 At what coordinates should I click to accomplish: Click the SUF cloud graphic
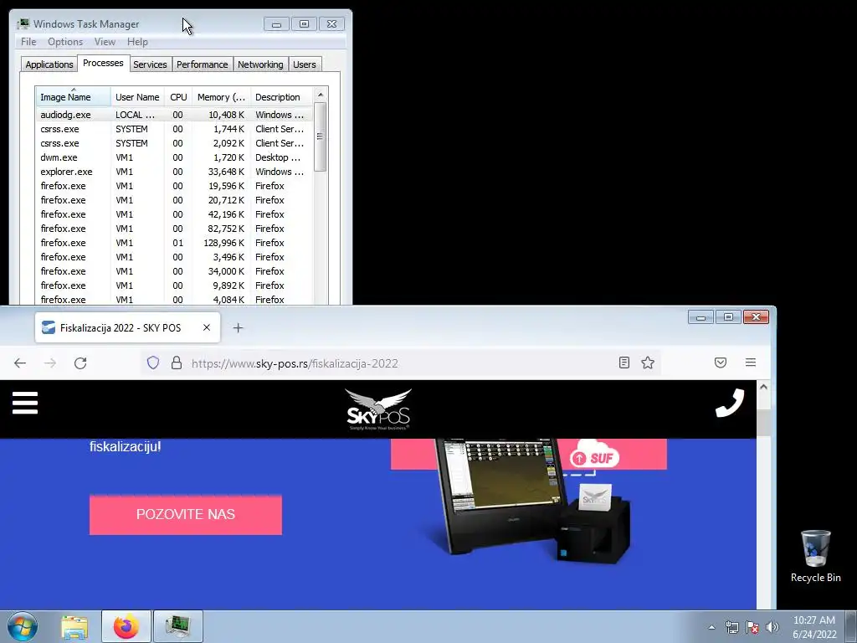[595, 455]
